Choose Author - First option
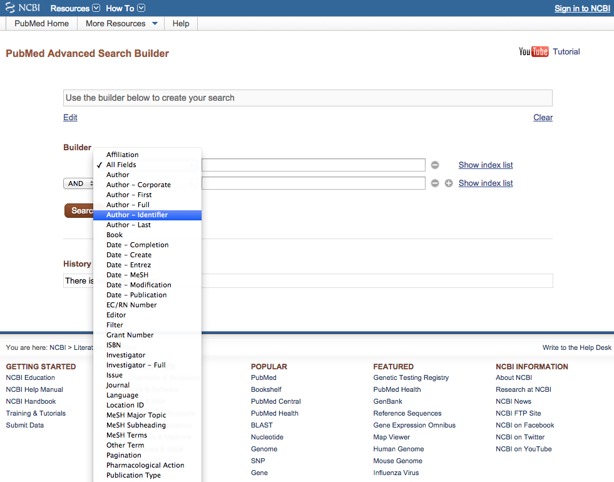614x482 pixels. pos(147,195)
